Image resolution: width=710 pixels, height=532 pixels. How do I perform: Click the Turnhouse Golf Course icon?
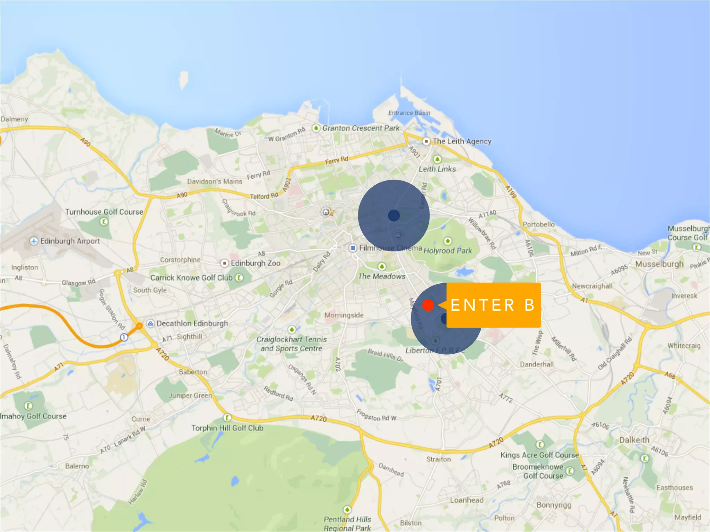tap(104, 222)
